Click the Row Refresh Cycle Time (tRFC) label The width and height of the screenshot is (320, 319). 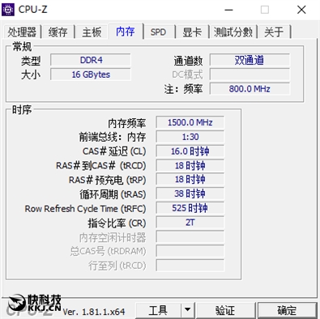[x=85, y=209]
